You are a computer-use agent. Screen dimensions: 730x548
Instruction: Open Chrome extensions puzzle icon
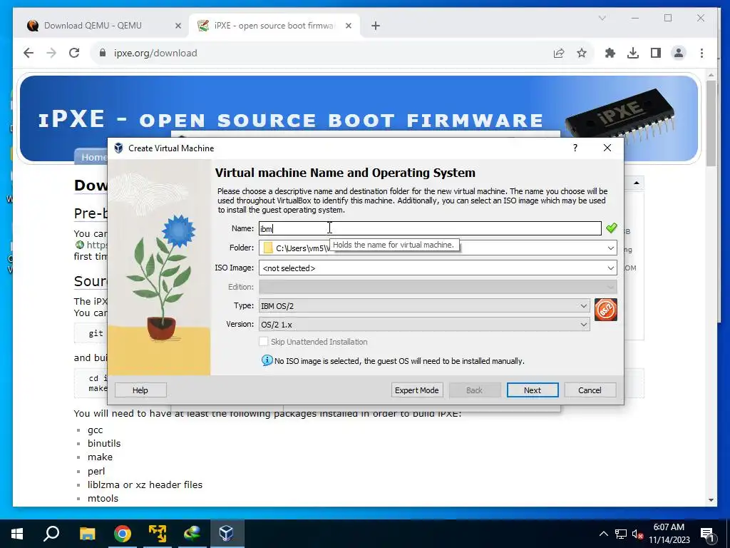click(610, 53)
